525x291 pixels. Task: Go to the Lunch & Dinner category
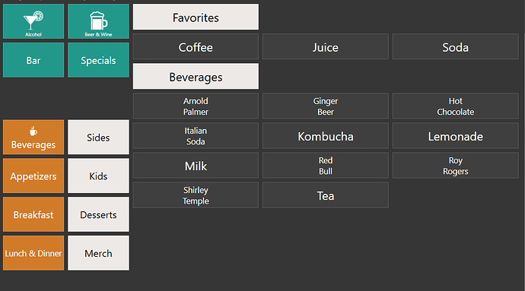pyautogui.click(x=33, y=253)
